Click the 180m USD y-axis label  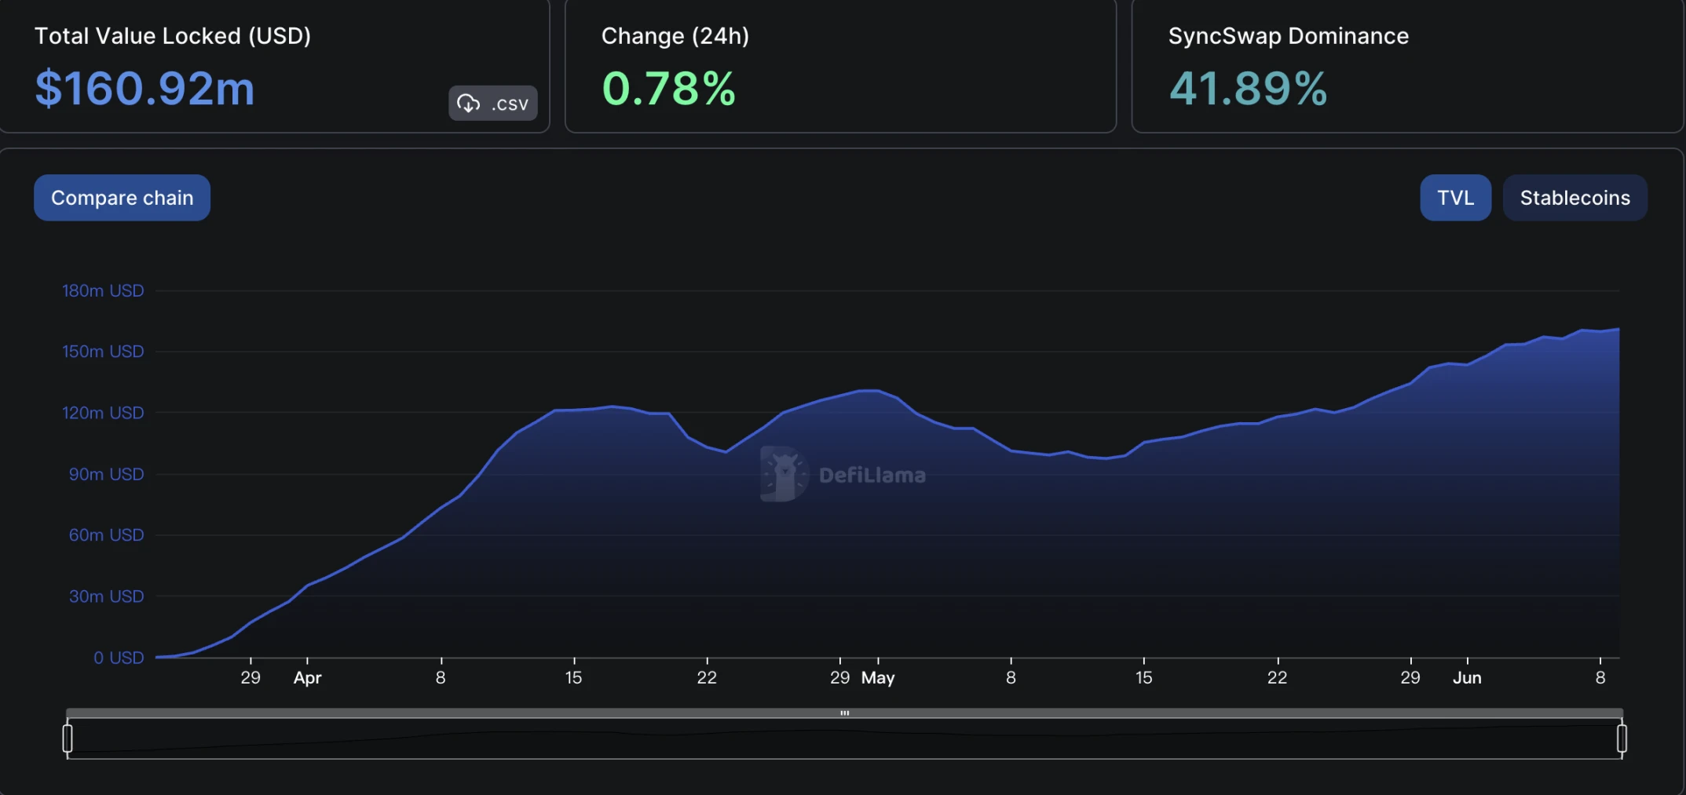click(x=103, y=290)
